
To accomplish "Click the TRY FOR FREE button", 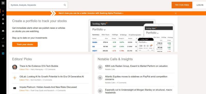I will pyautogui.click(x=182, y=5).
